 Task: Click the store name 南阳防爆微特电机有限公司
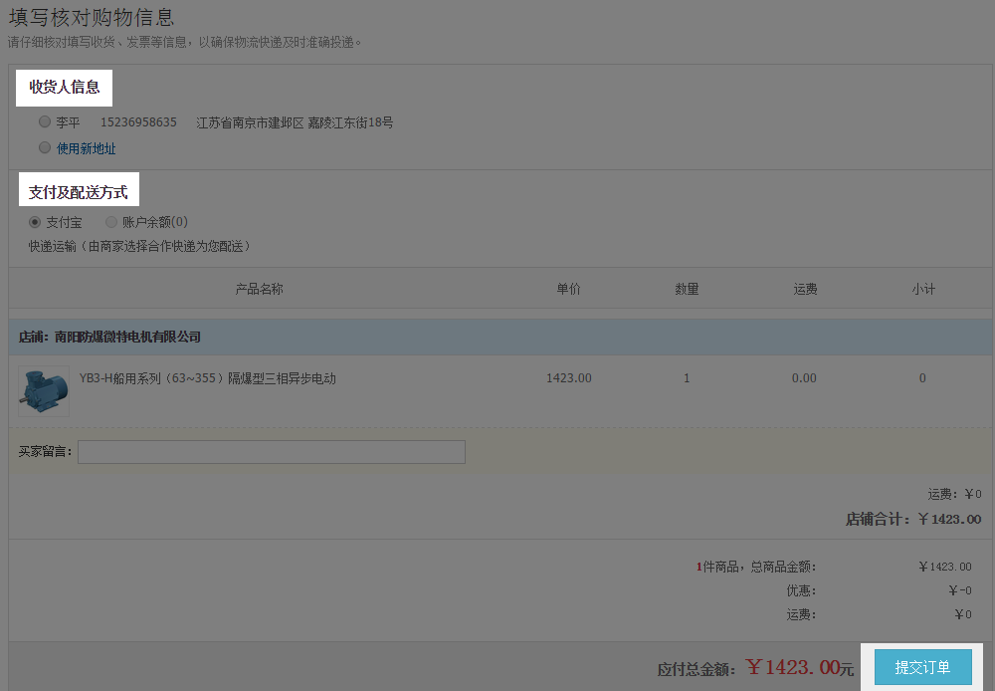pyautogui.click(x=127, y=337)
